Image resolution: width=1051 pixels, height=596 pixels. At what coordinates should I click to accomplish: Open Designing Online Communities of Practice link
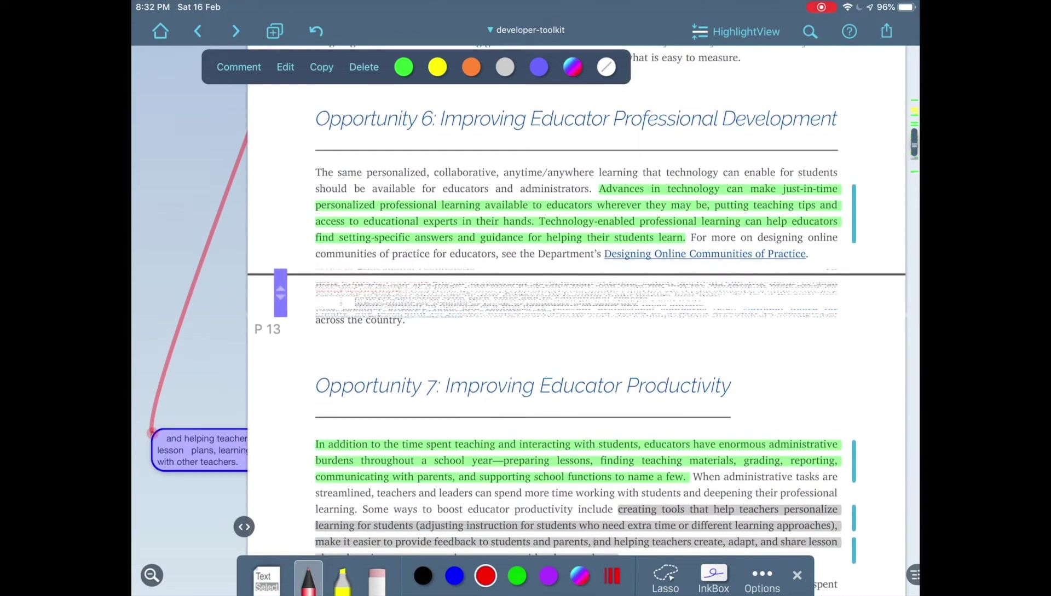(705, 254)
